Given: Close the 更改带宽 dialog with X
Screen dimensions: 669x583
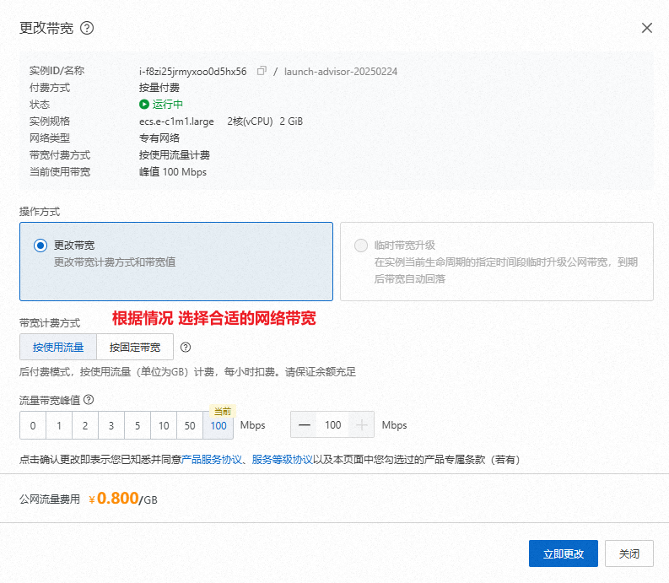Looking at the screenshot, I should (647, 28).
